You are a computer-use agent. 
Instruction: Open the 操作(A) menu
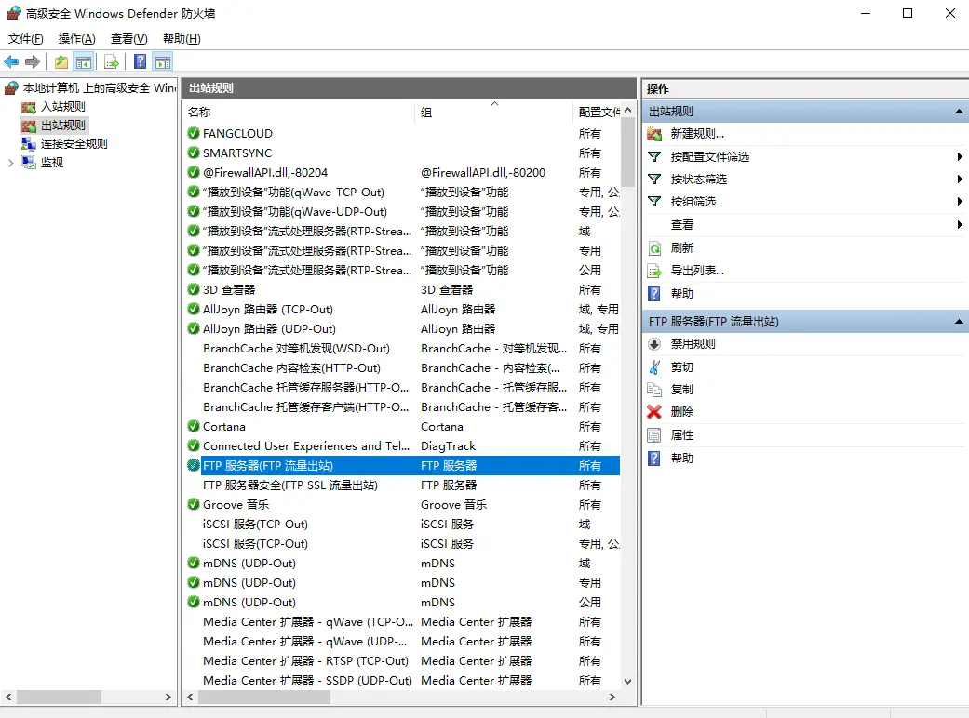pyautogui.click(x=76, y=39)
